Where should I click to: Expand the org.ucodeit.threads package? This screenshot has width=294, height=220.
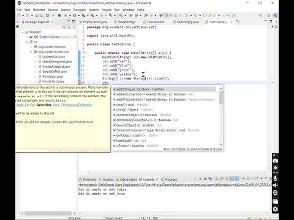tap(31, 47)
